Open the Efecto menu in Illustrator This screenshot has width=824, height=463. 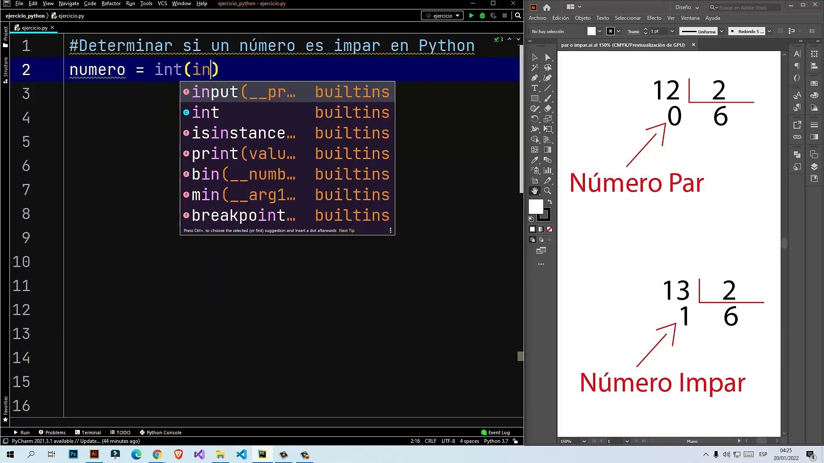[x=654, y=18]
